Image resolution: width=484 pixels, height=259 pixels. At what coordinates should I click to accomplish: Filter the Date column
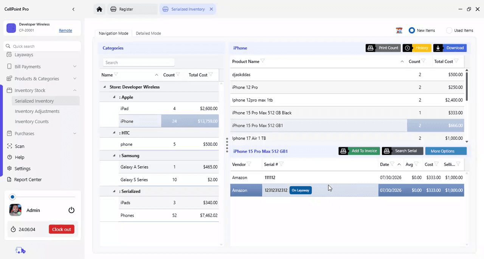[x=392, y=164]
